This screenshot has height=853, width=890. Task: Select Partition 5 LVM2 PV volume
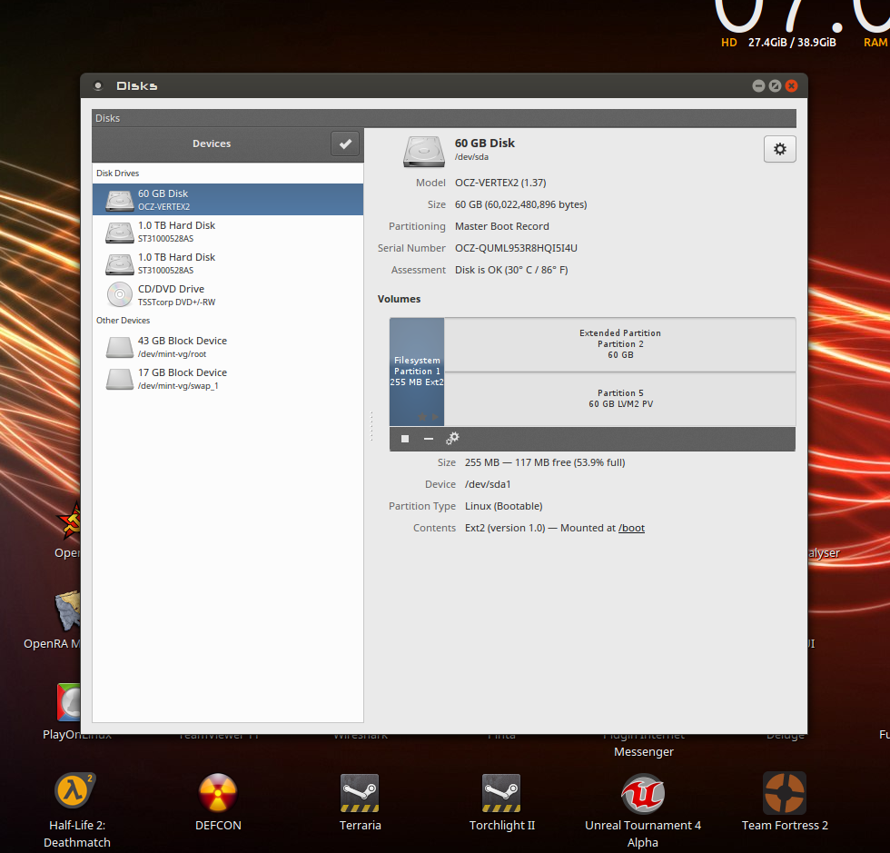click(x=619, y=399)
